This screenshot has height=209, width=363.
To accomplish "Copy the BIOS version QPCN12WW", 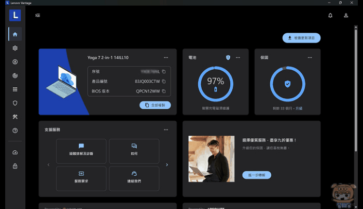I will click(x=164, y=92).
